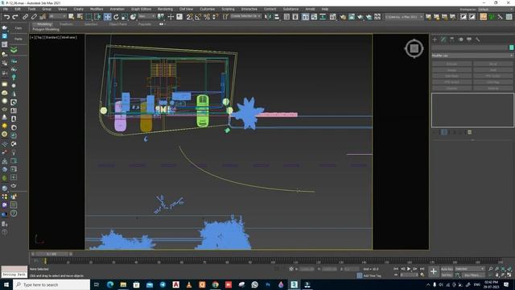Image resolution: width=515 pixels, height=290 pixels.
Task: Open the Modifiers menu
Action: click(x=97, y=9)
